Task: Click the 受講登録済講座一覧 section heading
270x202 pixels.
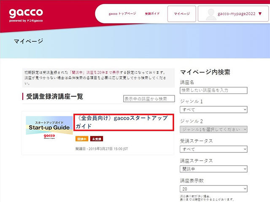Action: 54,97
